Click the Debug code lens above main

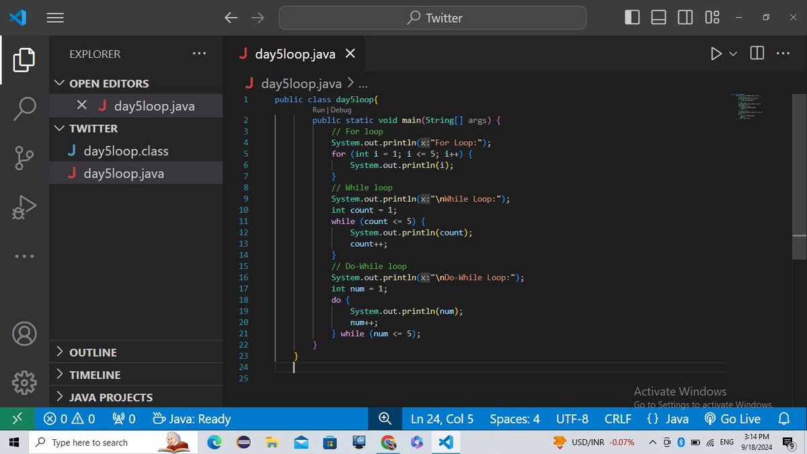pos(341,110)
